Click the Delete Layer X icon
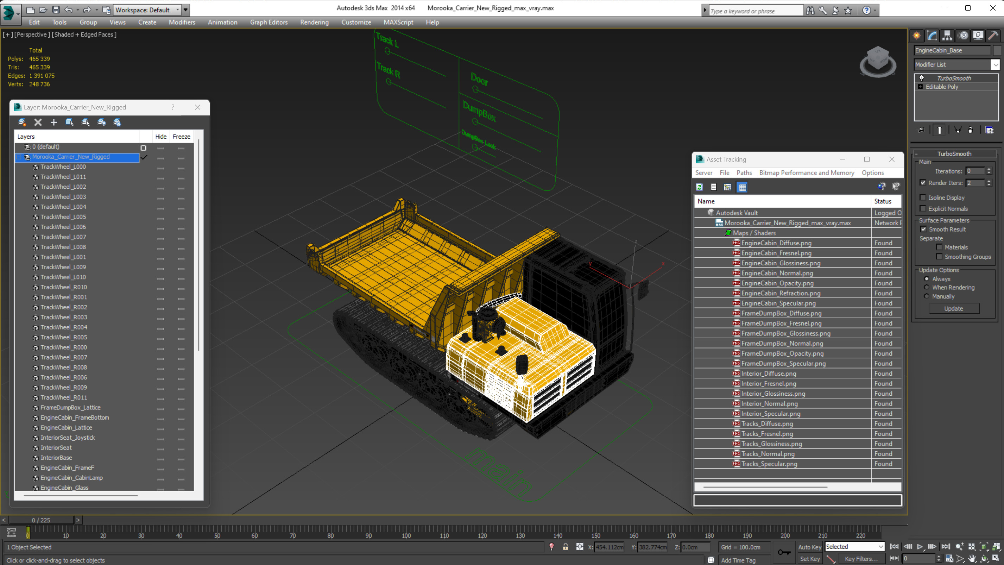The height and width of the screenshot is (565, 1004). click(38, 123)
